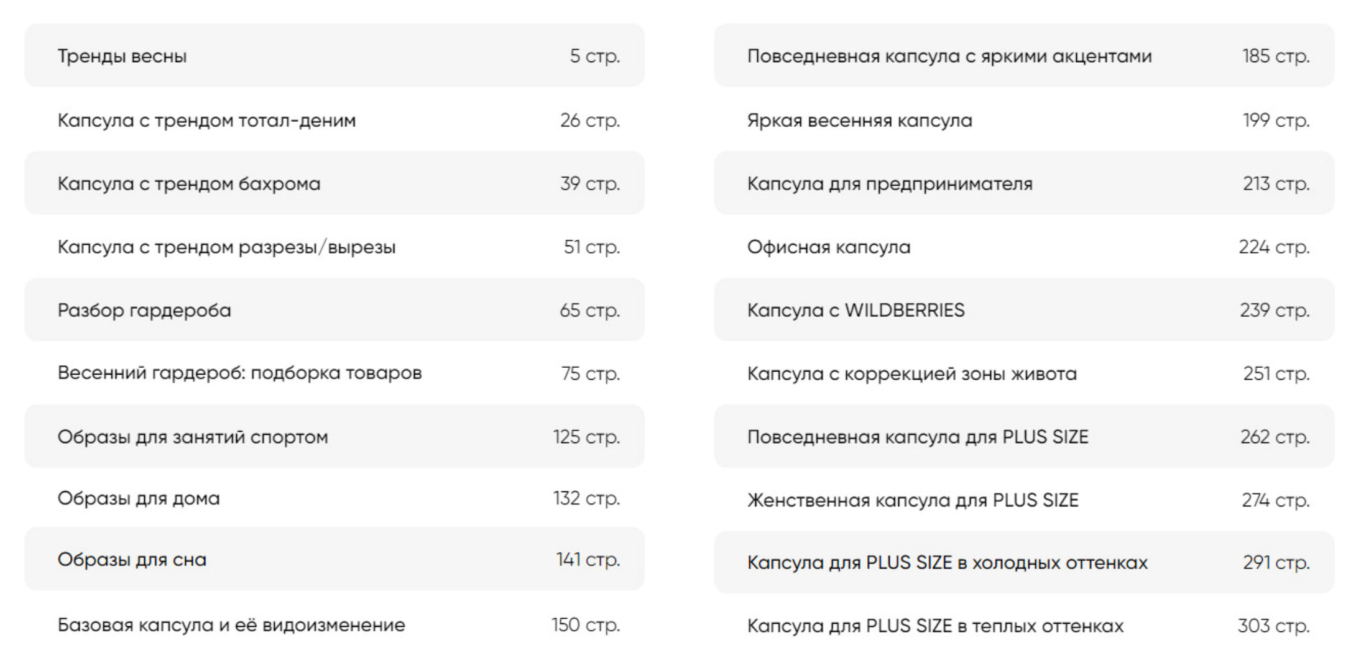
Task: Go to 'Образы для дома'
Action: point(139,498)
